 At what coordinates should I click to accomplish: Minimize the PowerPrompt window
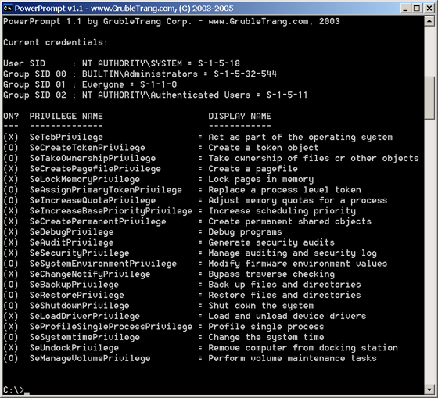click(x=406, y=9)
